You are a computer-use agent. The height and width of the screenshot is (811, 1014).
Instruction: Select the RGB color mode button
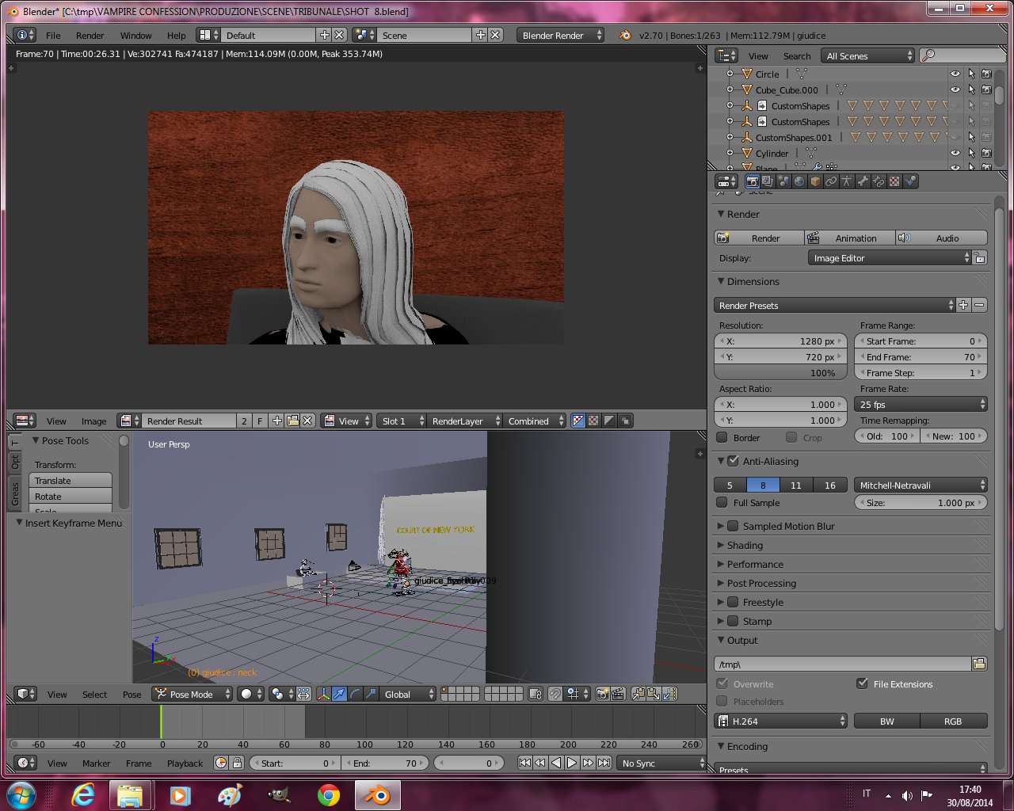(x=953, y=721)
